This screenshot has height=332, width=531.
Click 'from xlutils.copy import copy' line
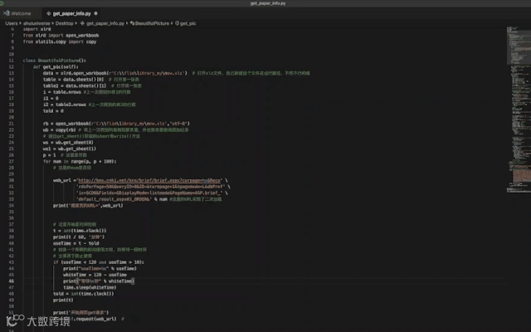[x=60, y=41]
